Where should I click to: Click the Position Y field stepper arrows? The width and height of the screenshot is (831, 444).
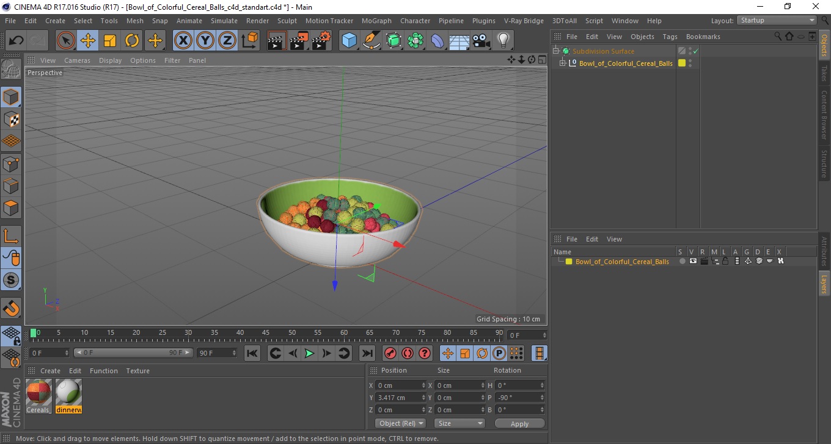tap(423, 398)
